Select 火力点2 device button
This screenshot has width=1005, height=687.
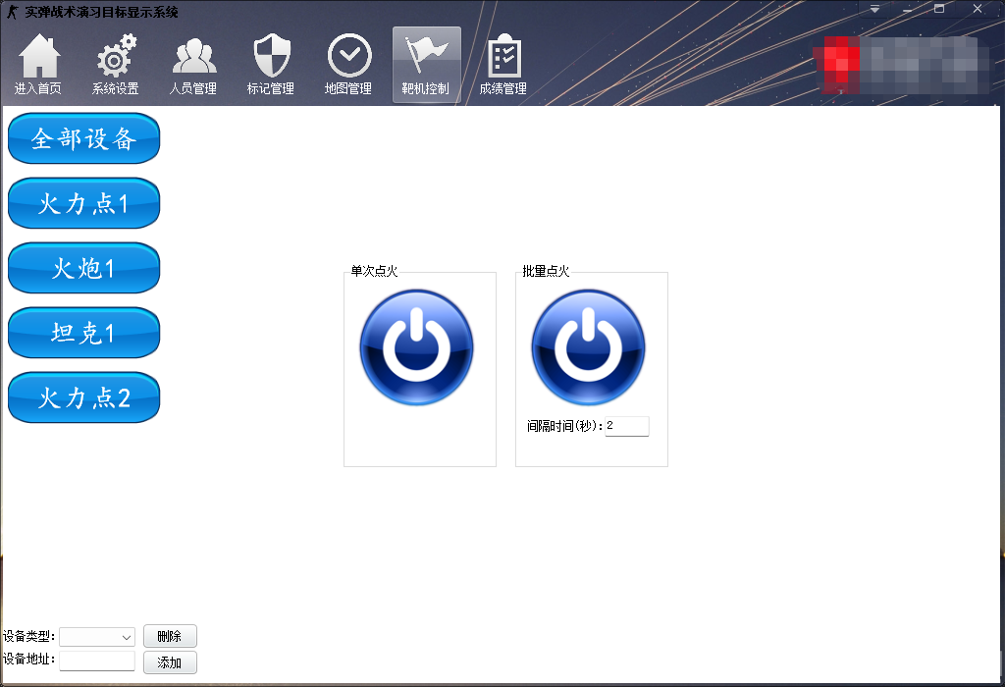tap(84, 397)
